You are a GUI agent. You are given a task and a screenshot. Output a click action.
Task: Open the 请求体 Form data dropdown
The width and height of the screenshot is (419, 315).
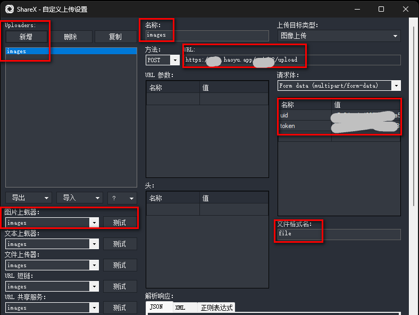click(x=339, y=86)
